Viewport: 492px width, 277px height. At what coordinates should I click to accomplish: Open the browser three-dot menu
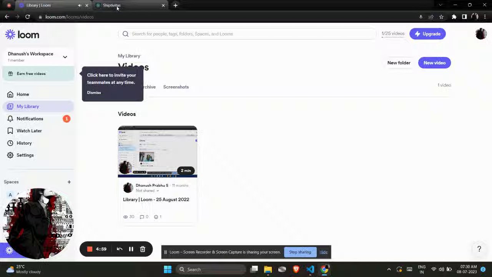click(x=485, y=17)
